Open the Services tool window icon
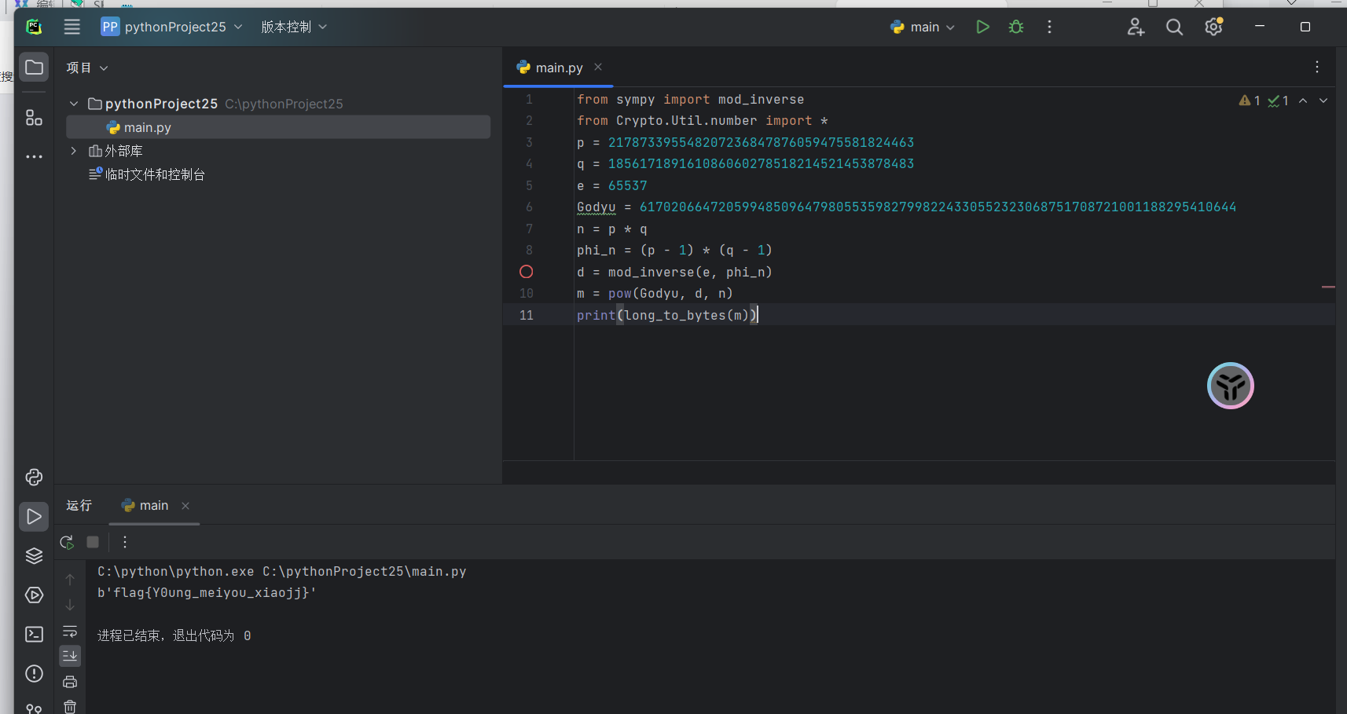This screenshot has width=1347, height=714. click(34, 595)
